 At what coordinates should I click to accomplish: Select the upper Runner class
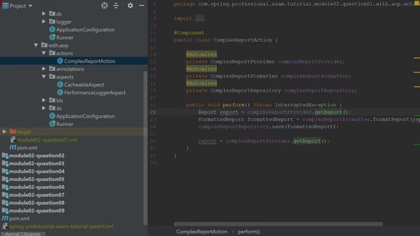point(65,37)
